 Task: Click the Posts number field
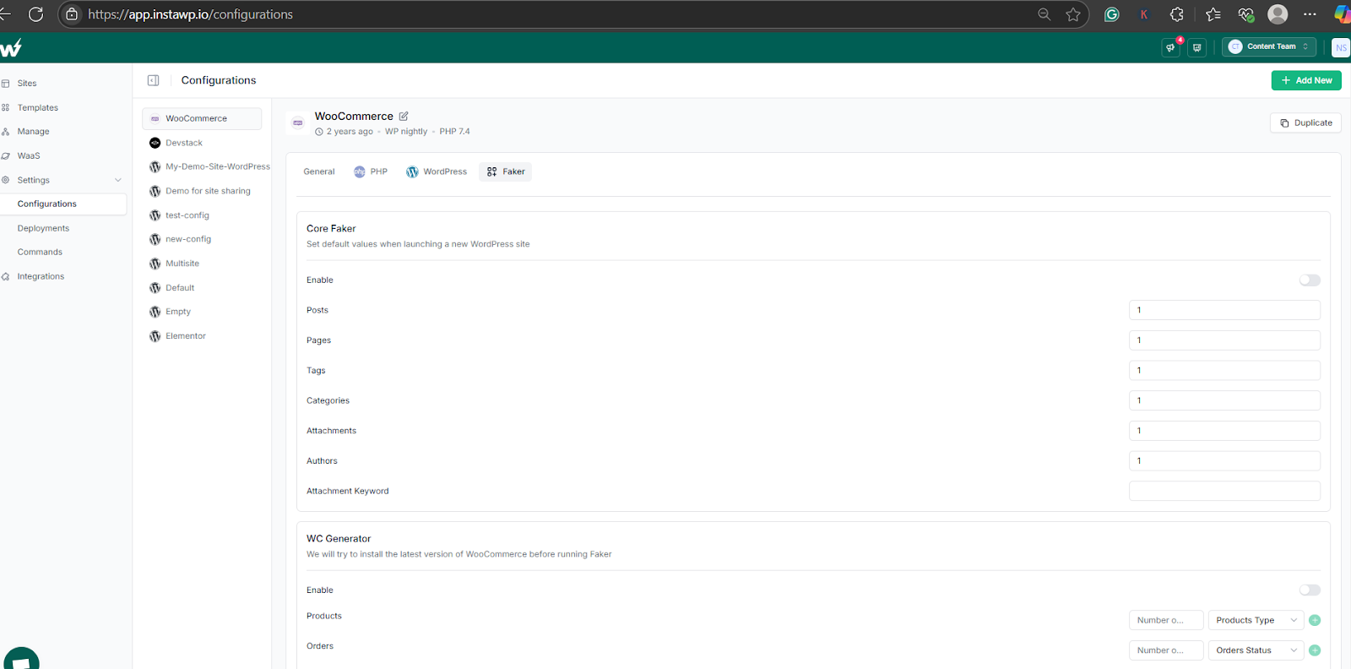pyautogui.click(x=1224, y=310)
